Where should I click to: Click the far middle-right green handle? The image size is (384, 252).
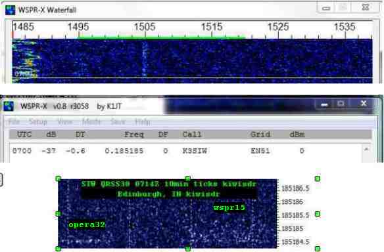click(x=318, y=214)
